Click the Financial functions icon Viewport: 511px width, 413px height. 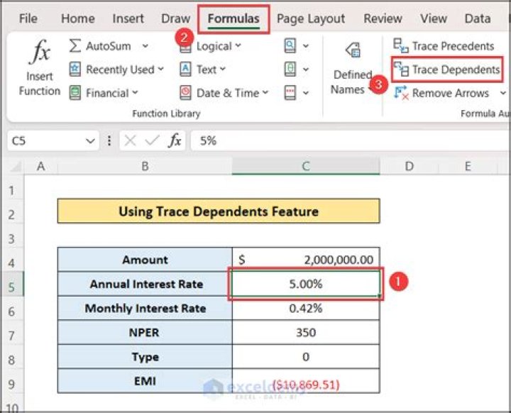(75, 93)
